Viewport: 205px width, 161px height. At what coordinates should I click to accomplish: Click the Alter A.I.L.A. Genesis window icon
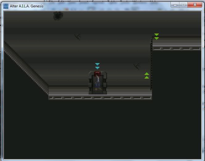point(6,6)
